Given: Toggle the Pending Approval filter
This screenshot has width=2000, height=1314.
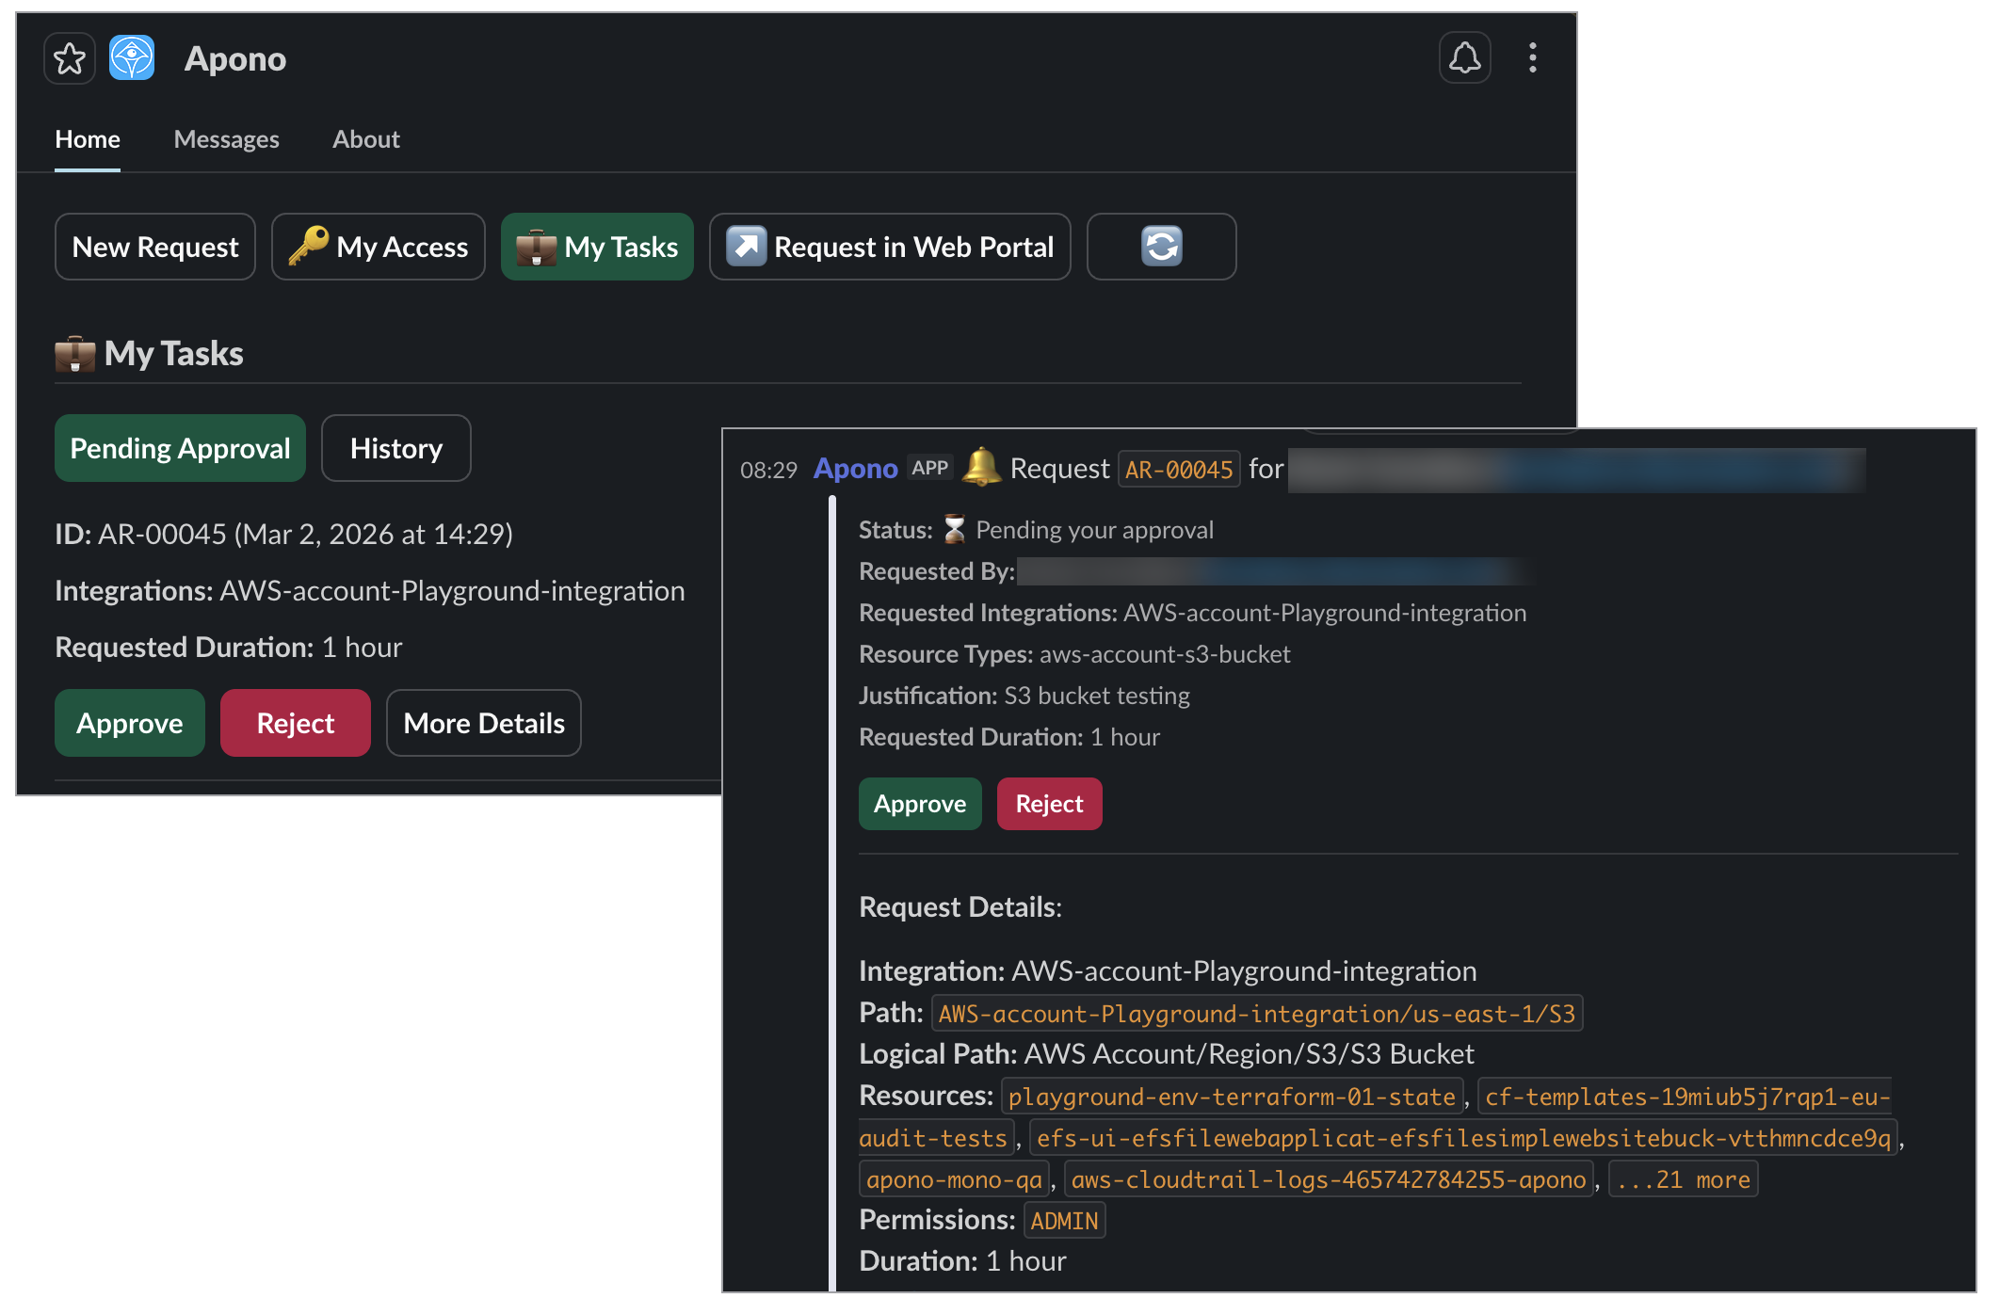Looking at the screenshot, I should [180, 448].
